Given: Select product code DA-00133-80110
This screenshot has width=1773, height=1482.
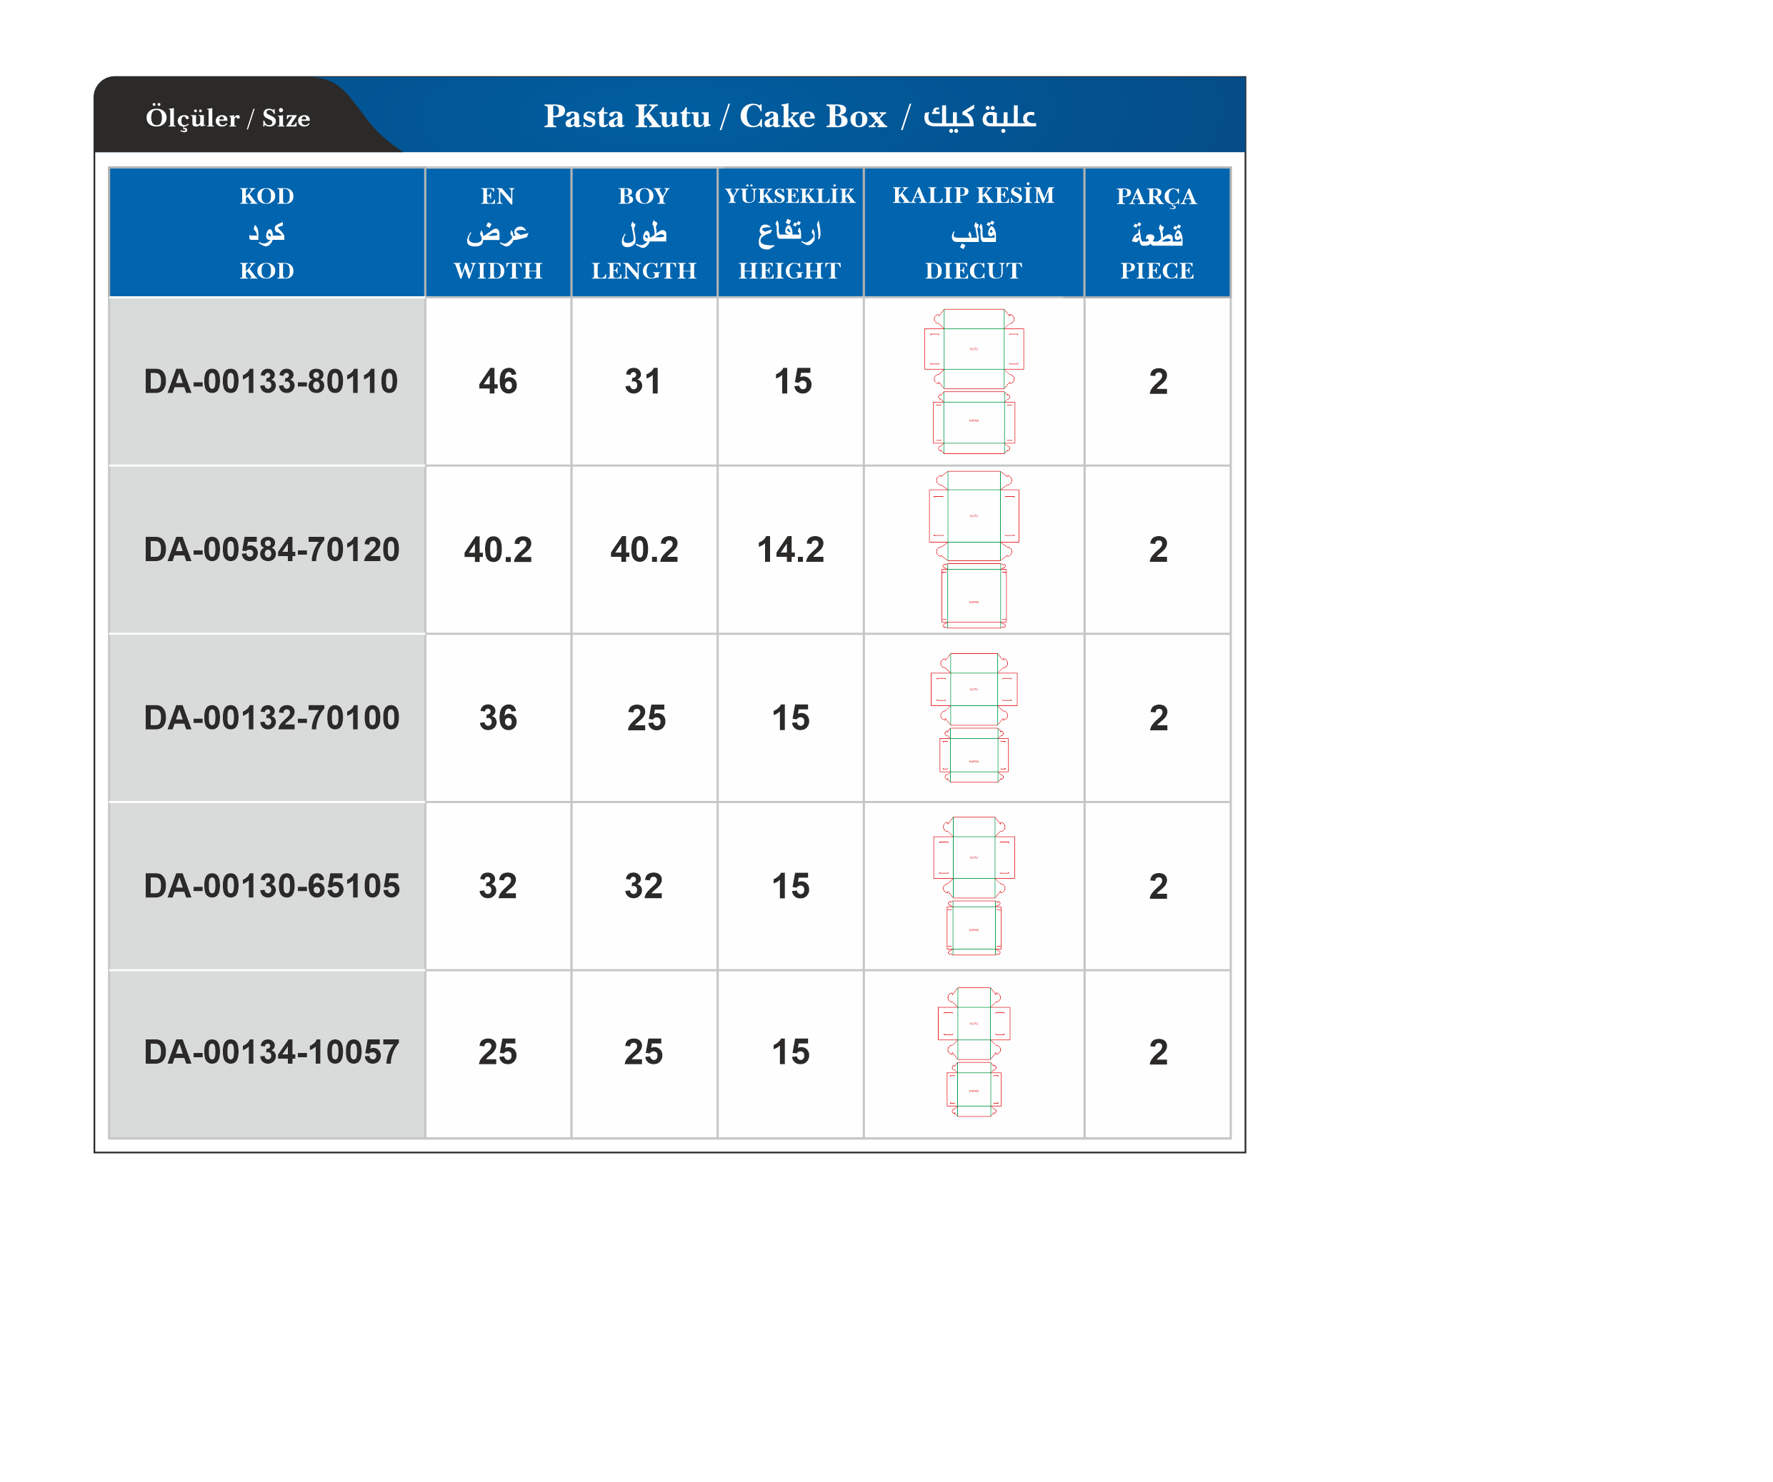Looking at the screenshot, I should coord(270,381).
